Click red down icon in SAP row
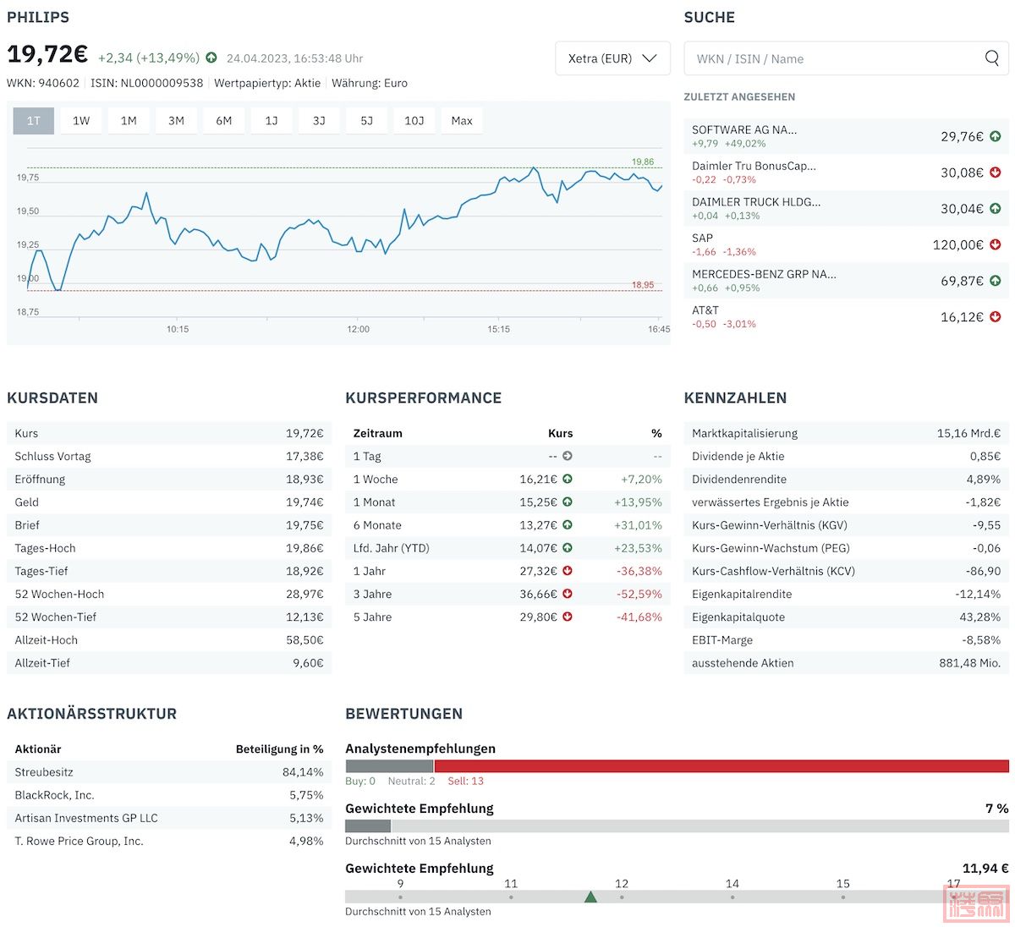Viewport: 1015px width, 927px height. click(995, 244)
